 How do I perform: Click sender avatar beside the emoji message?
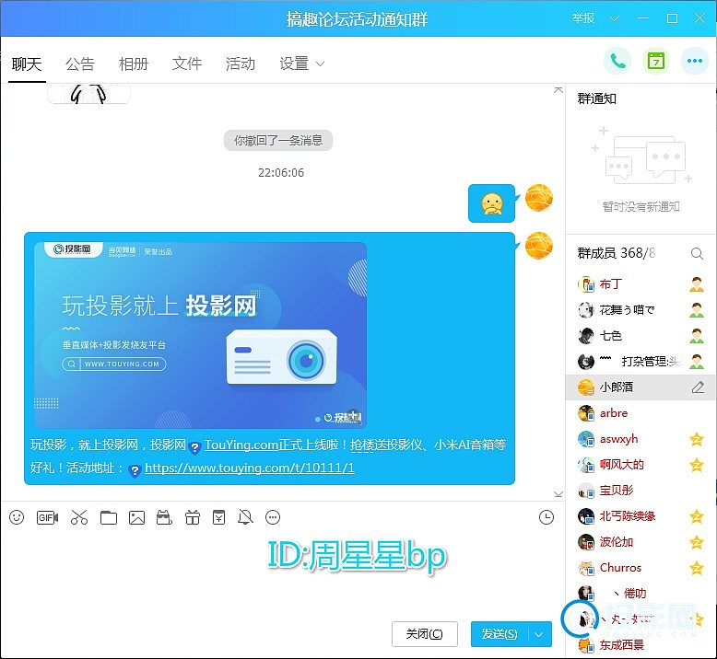539,198
